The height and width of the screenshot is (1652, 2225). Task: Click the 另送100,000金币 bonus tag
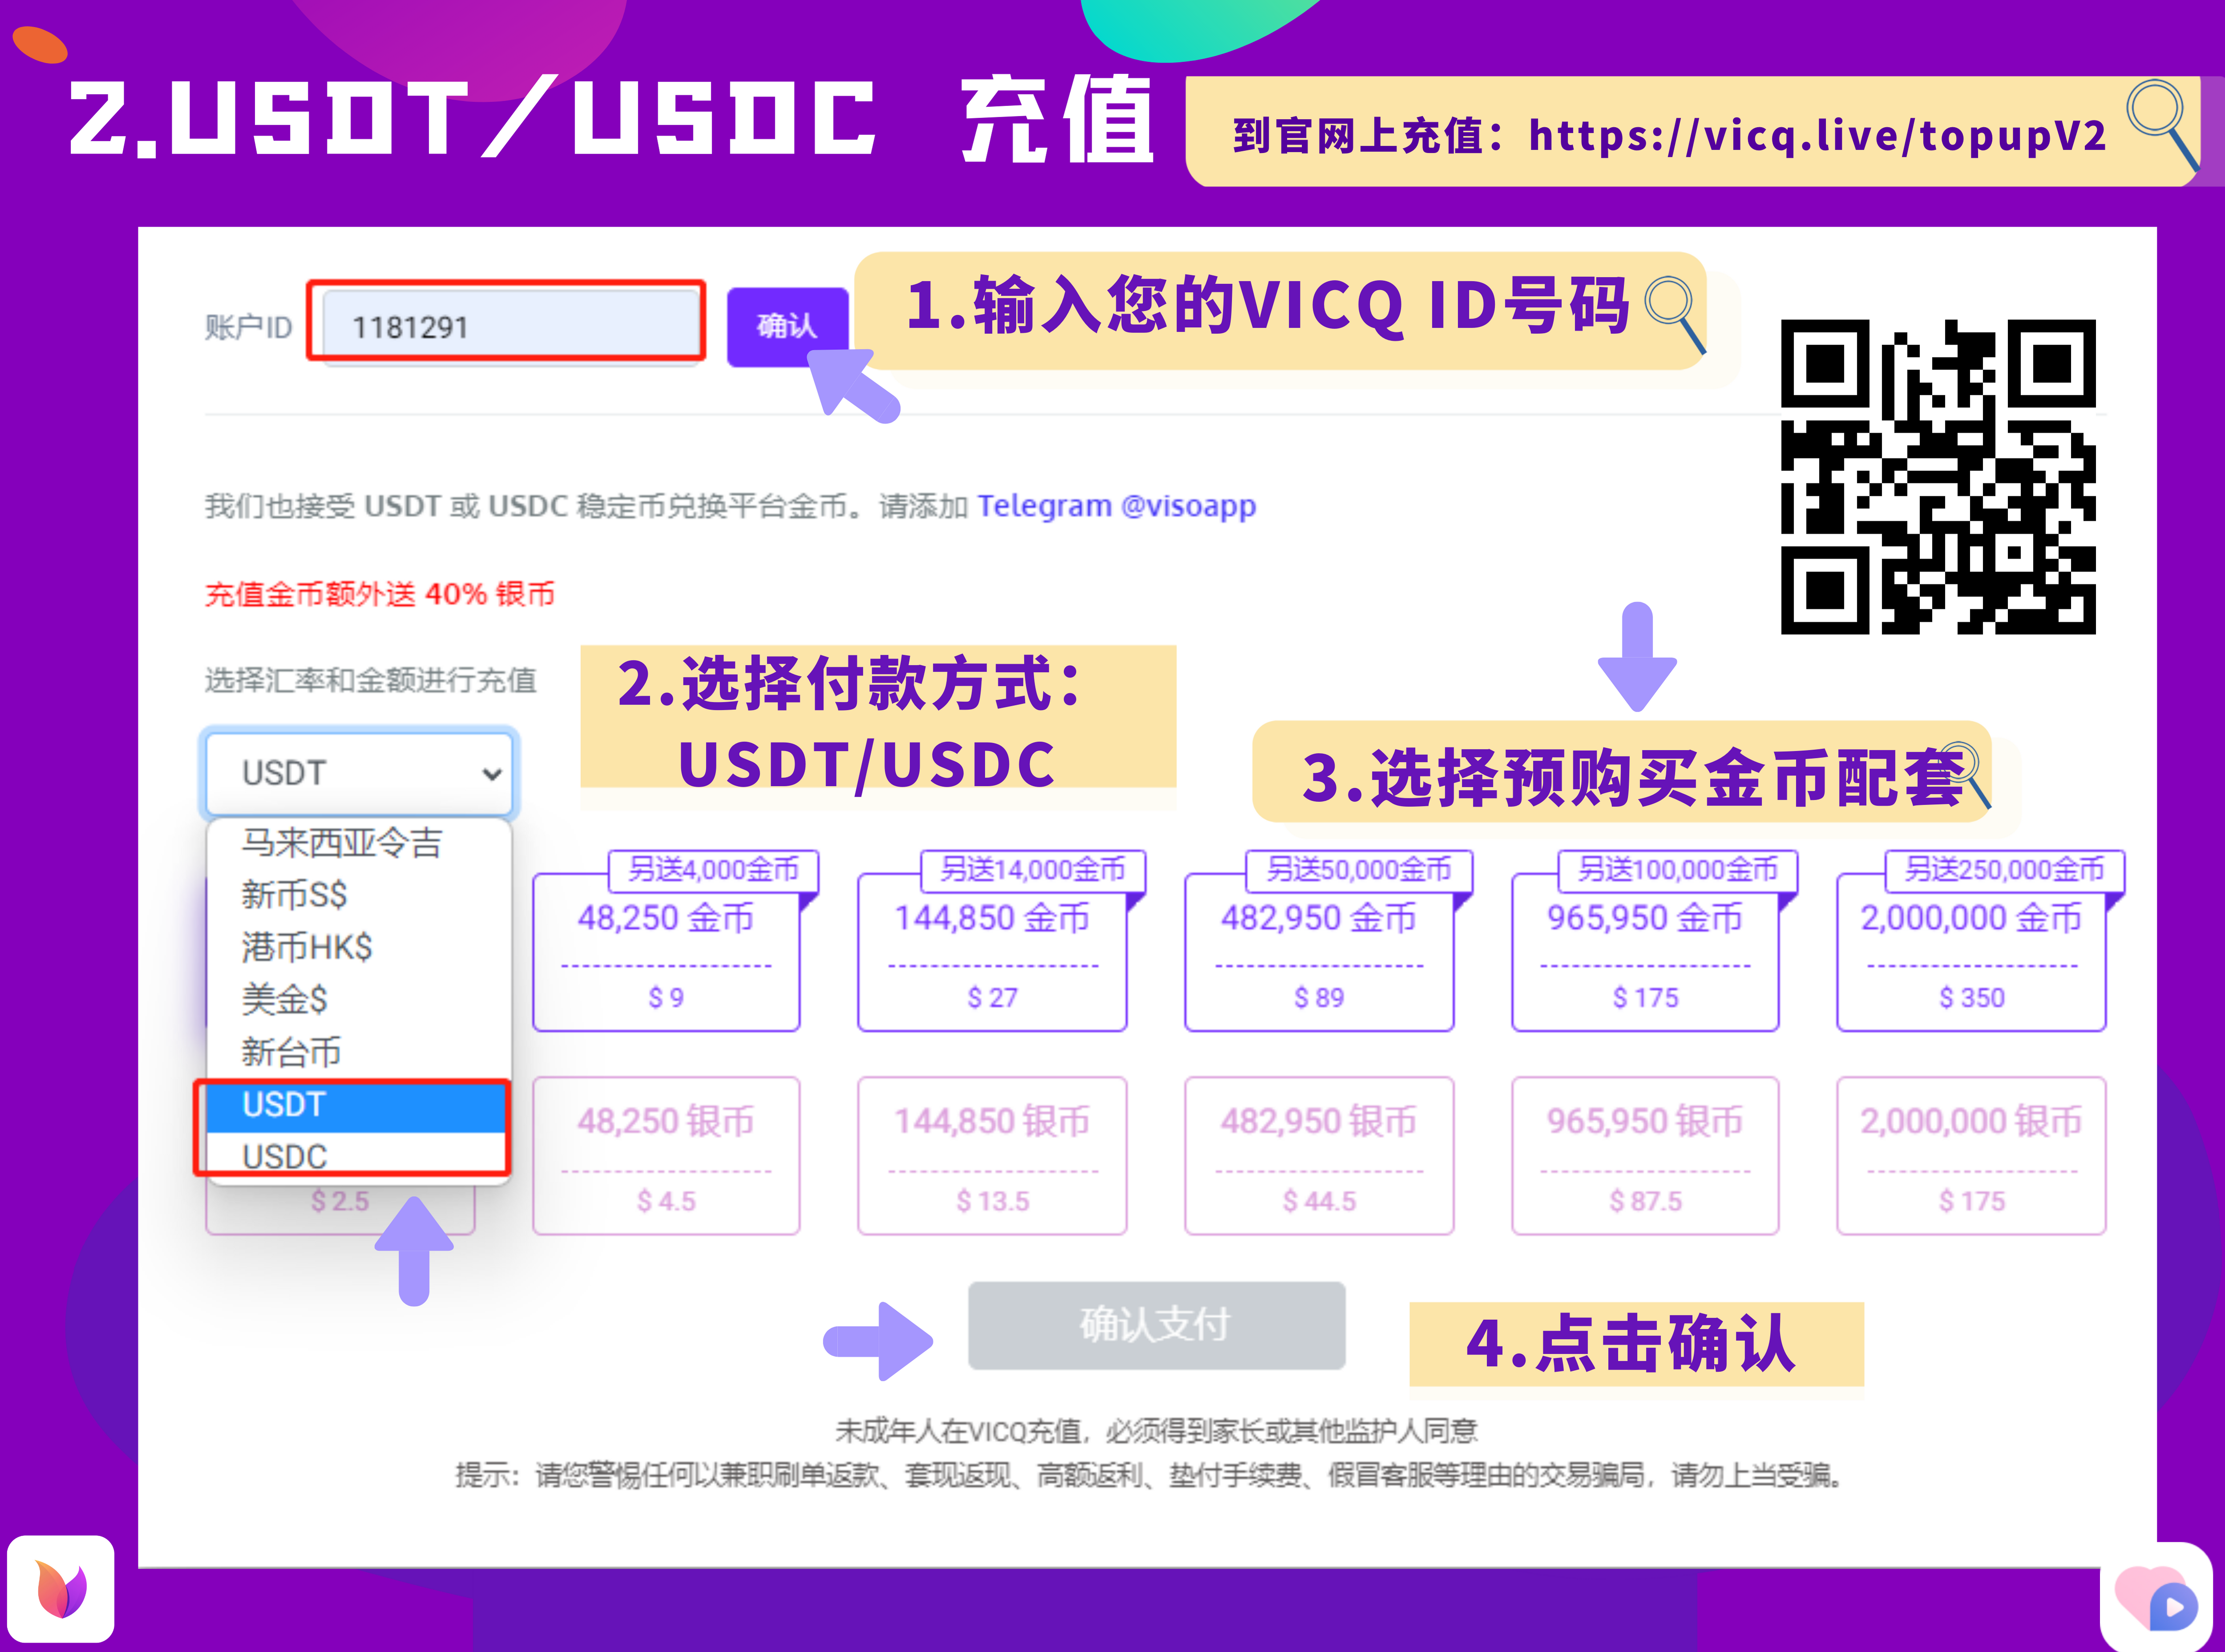[1678, 870]
